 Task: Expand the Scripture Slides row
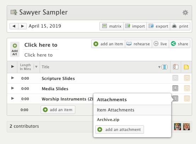[12, 78]
